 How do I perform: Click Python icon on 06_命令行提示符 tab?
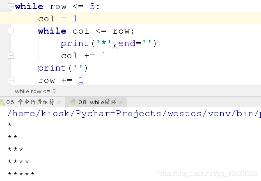pyautogui.click(x=2, y=102)
